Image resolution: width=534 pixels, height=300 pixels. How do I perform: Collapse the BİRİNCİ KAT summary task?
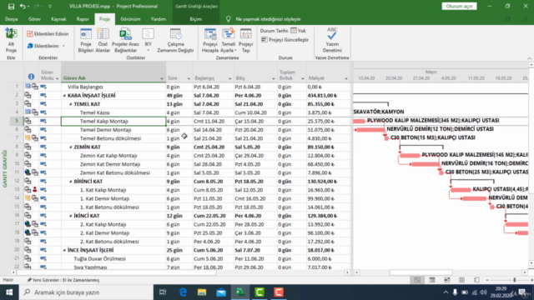(70, 182)
